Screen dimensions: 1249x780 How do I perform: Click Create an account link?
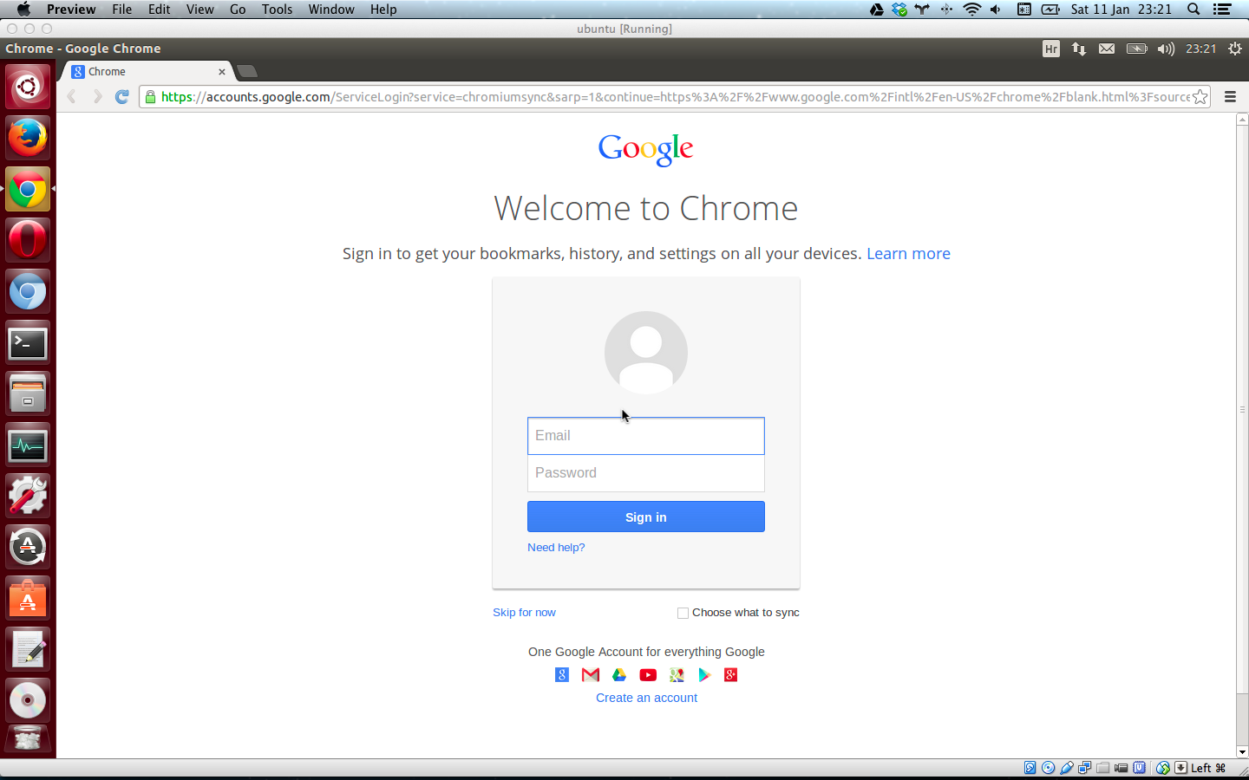pos(646,698)
